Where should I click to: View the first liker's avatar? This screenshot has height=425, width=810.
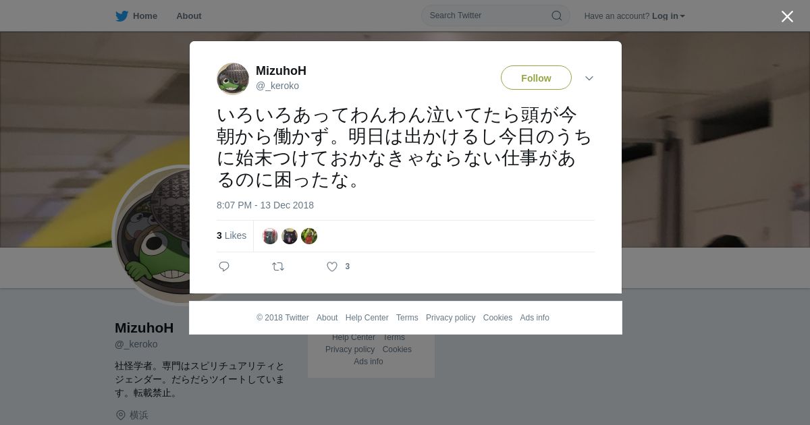[270, 236]
